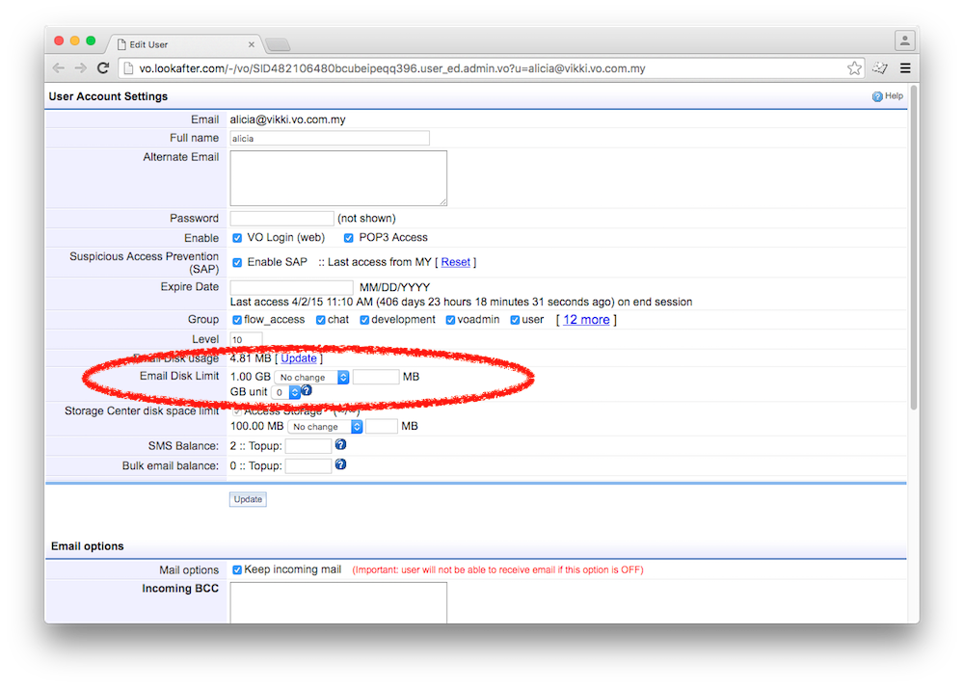Click the Level input field
This screenshot has height=687, width=964.
[246, 339]
